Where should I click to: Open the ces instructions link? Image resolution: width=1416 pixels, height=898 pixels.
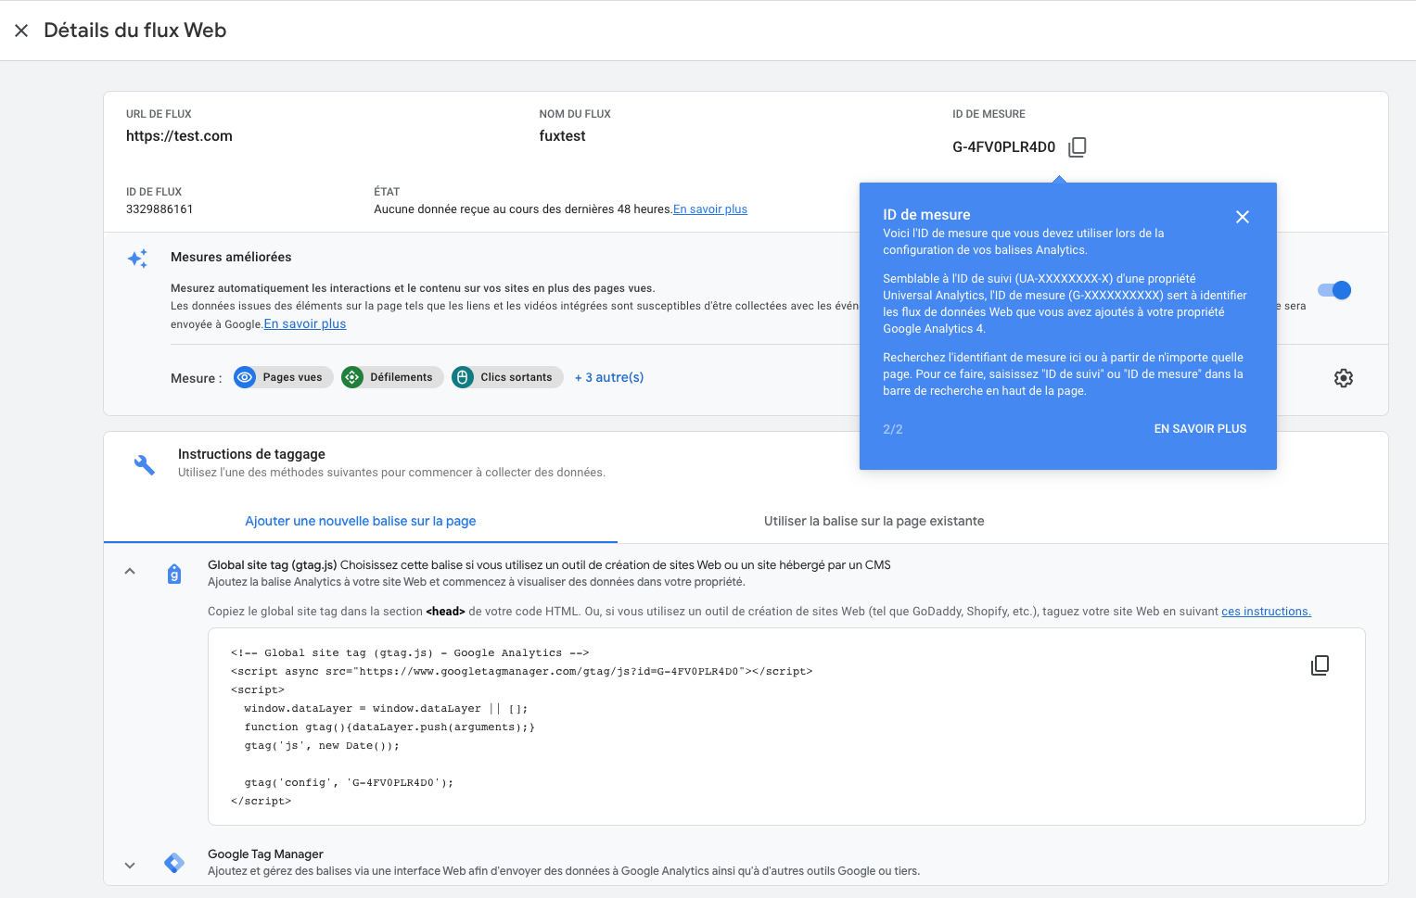(x=1266, y=612)
